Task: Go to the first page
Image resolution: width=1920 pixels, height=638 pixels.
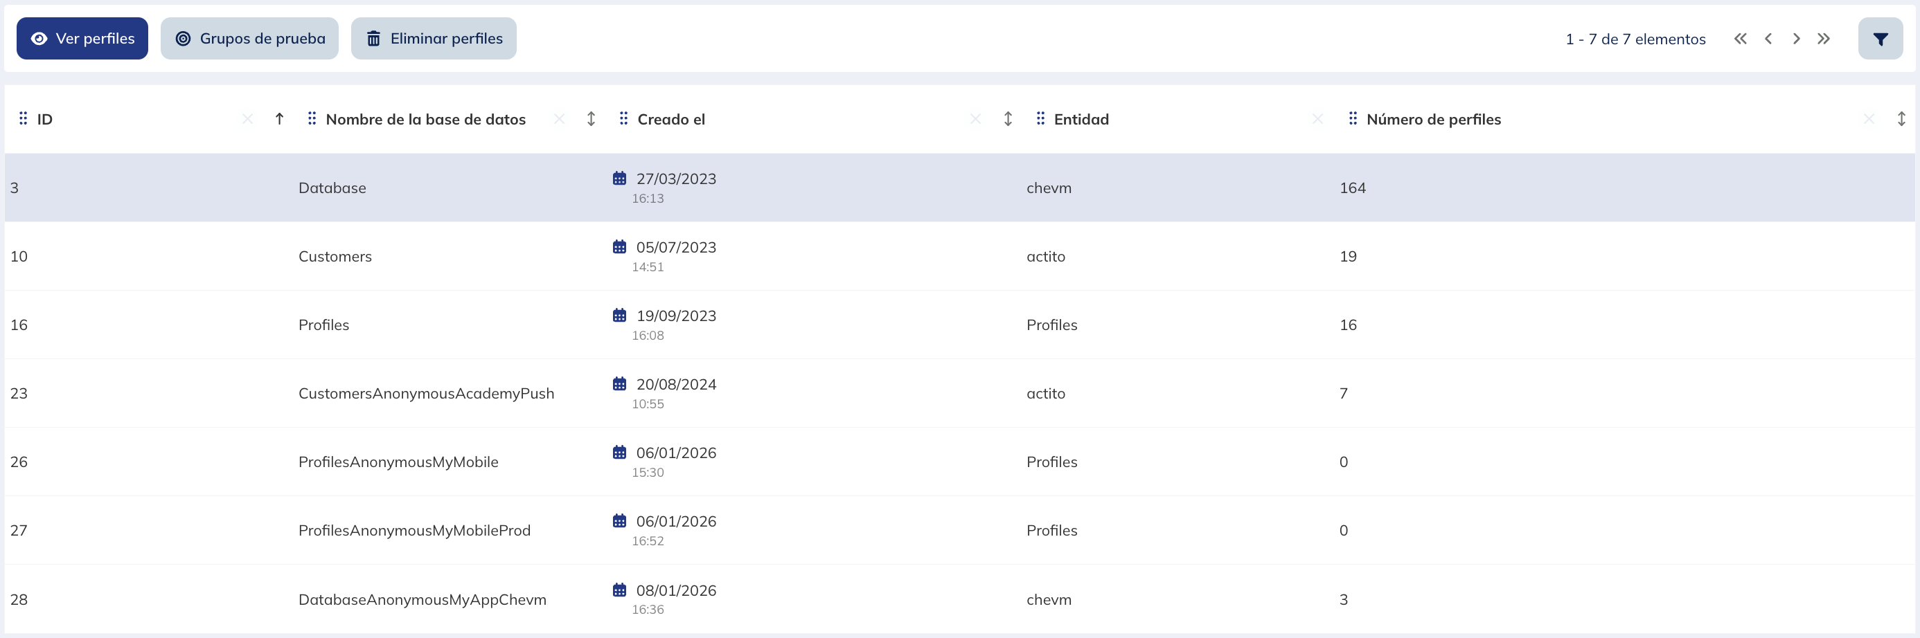Action: point(1740,39)
